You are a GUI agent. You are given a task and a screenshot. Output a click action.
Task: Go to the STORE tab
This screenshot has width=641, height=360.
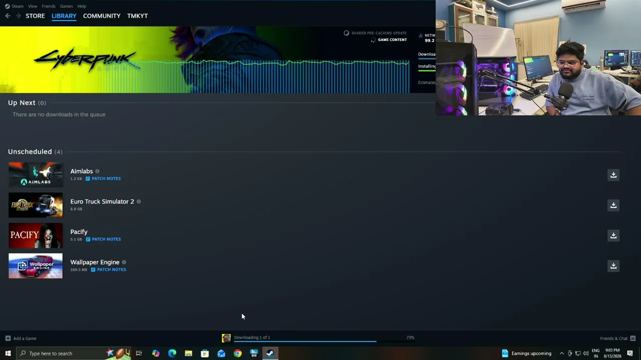[x=35, y=16]
